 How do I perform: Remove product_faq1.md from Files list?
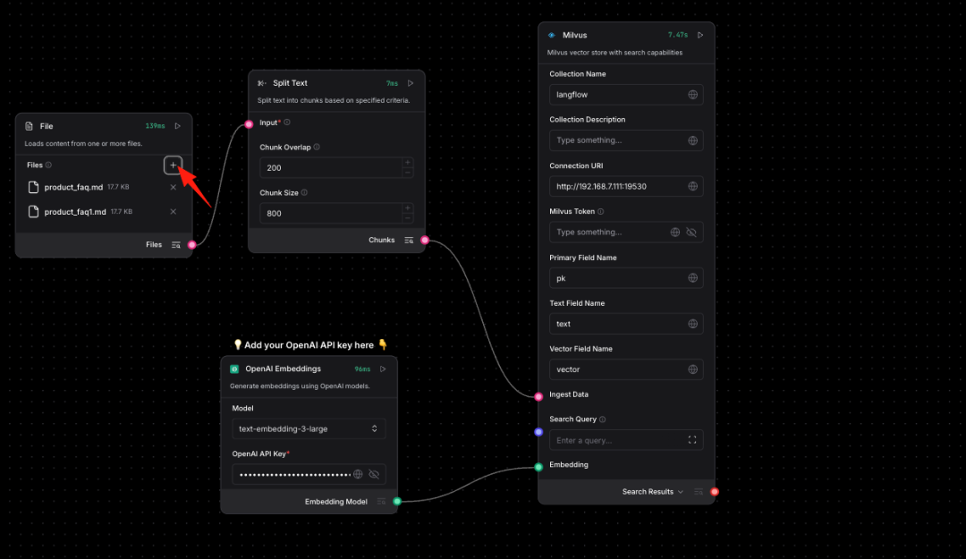[174, 211]
